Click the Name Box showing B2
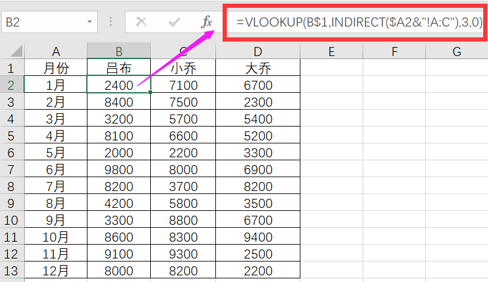This screenshot has width=488, height=282. (49, 22)
